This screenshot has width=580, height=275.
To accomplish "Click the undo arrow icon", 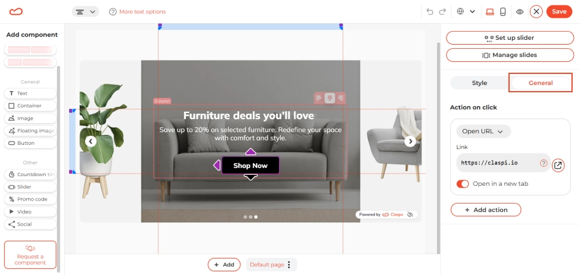I will [x=429, y=12].
